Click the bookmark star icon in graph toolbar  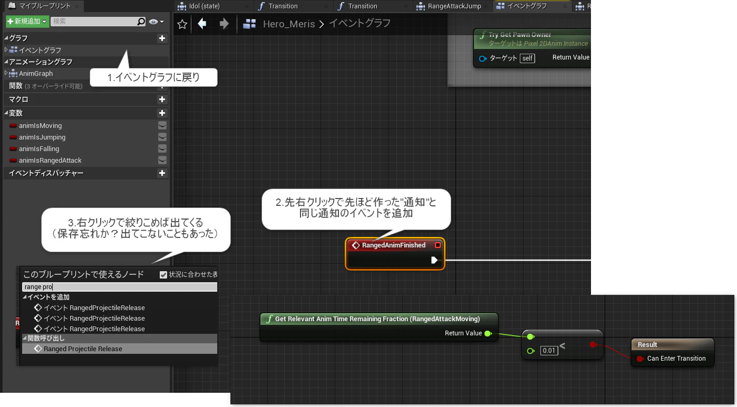pos(182,24)
